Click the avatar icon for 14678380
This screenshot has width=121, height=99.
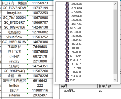click(x=67, y=52)
